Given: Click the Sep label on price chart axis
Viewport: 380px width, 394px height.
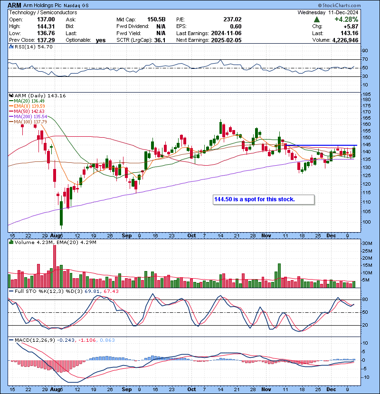Looking at the screenshot, I should (x=127, y=236).
